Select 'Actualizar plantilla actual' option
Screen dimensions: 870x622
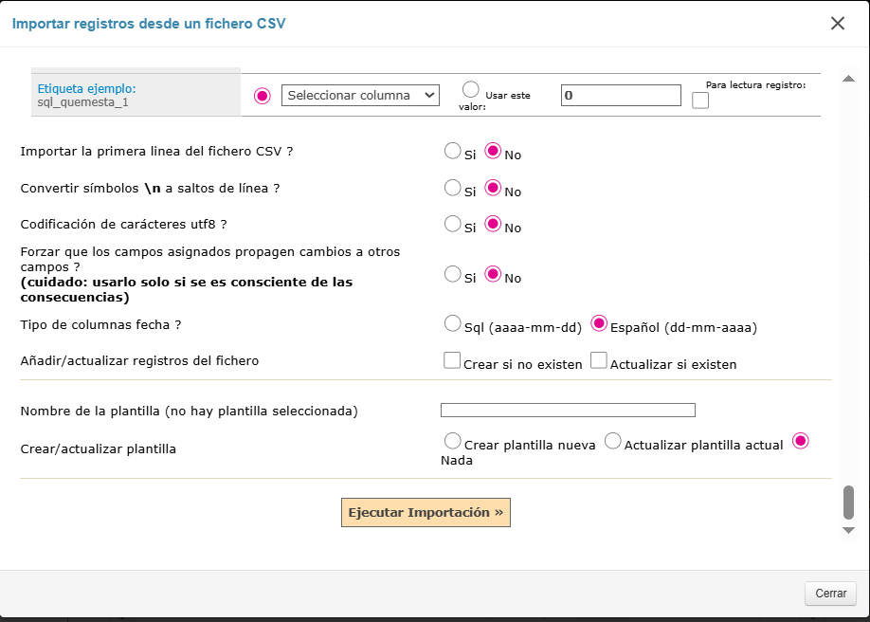[x=613, y=442]
